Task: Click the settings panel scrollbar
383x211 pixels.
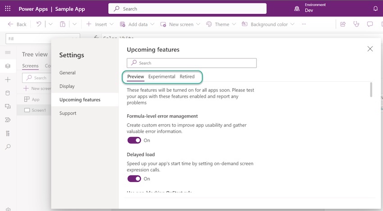Action: (371, 90)
